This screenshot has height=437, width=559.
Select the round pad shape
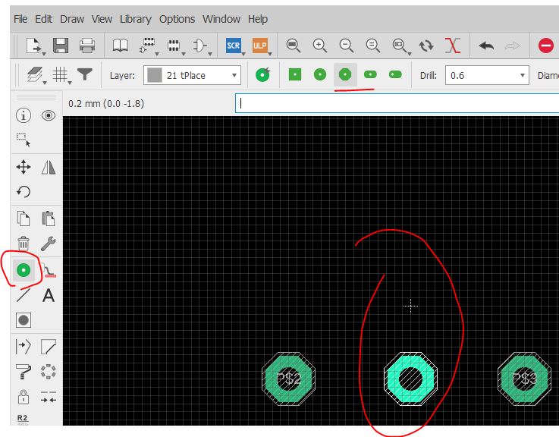coord(320,74)
